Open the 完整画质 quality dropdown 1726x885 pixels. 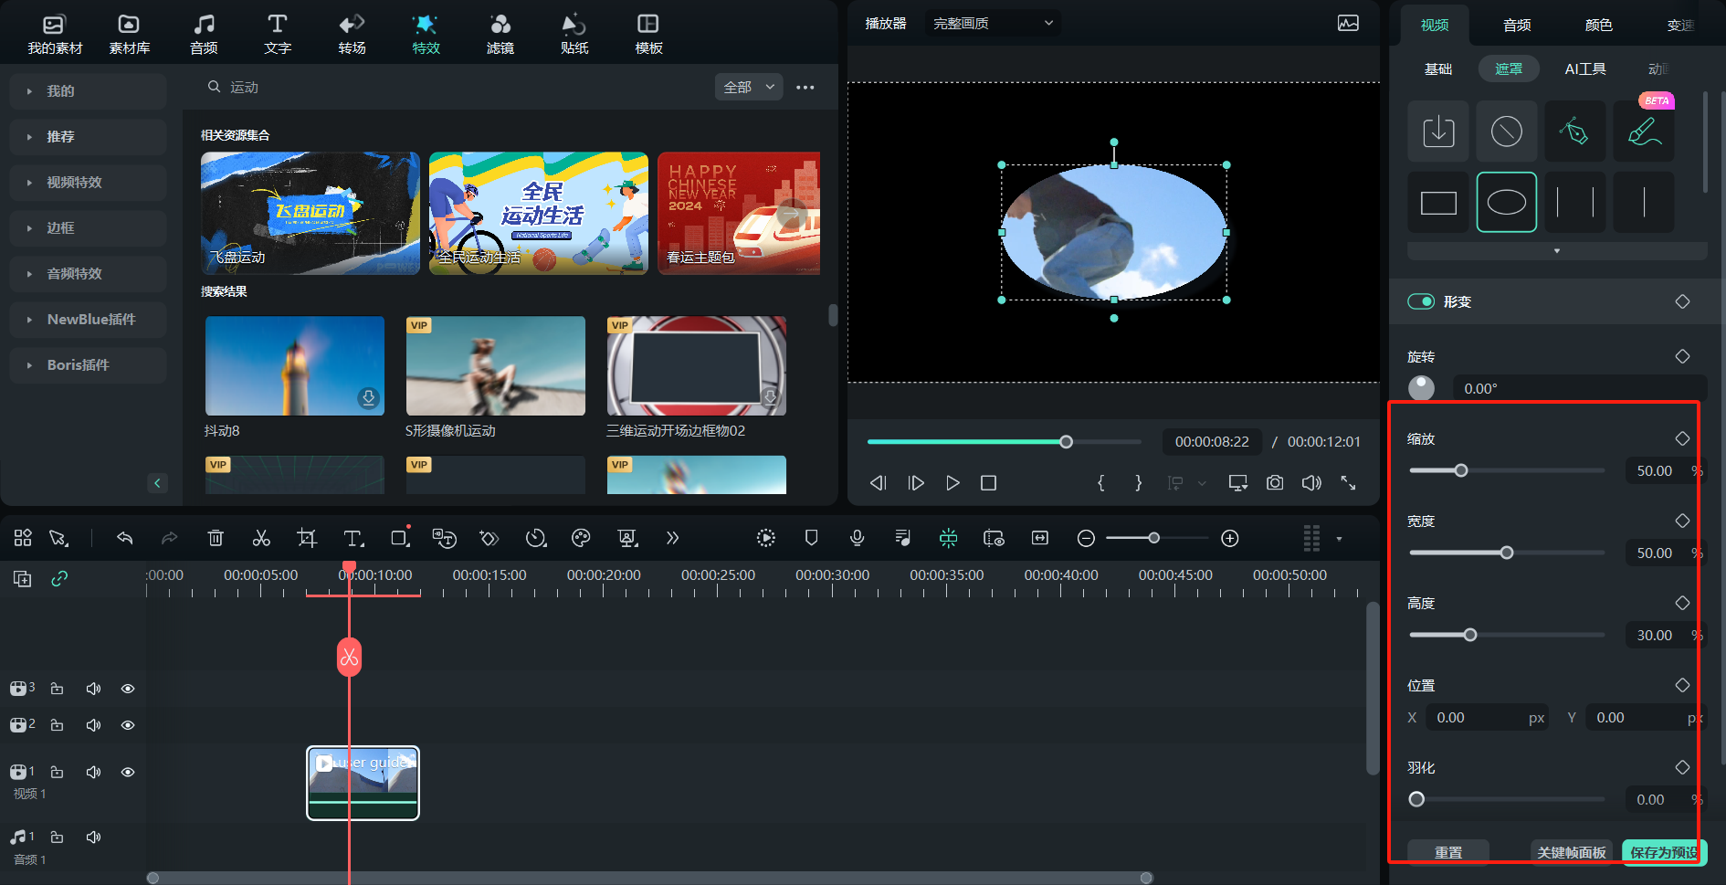992,23
